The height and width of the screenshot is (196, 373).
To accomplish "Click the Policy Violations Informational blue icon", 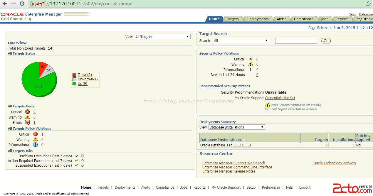I will [x=35, y=145].
